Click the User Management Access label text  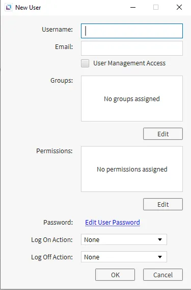[129, 63]
